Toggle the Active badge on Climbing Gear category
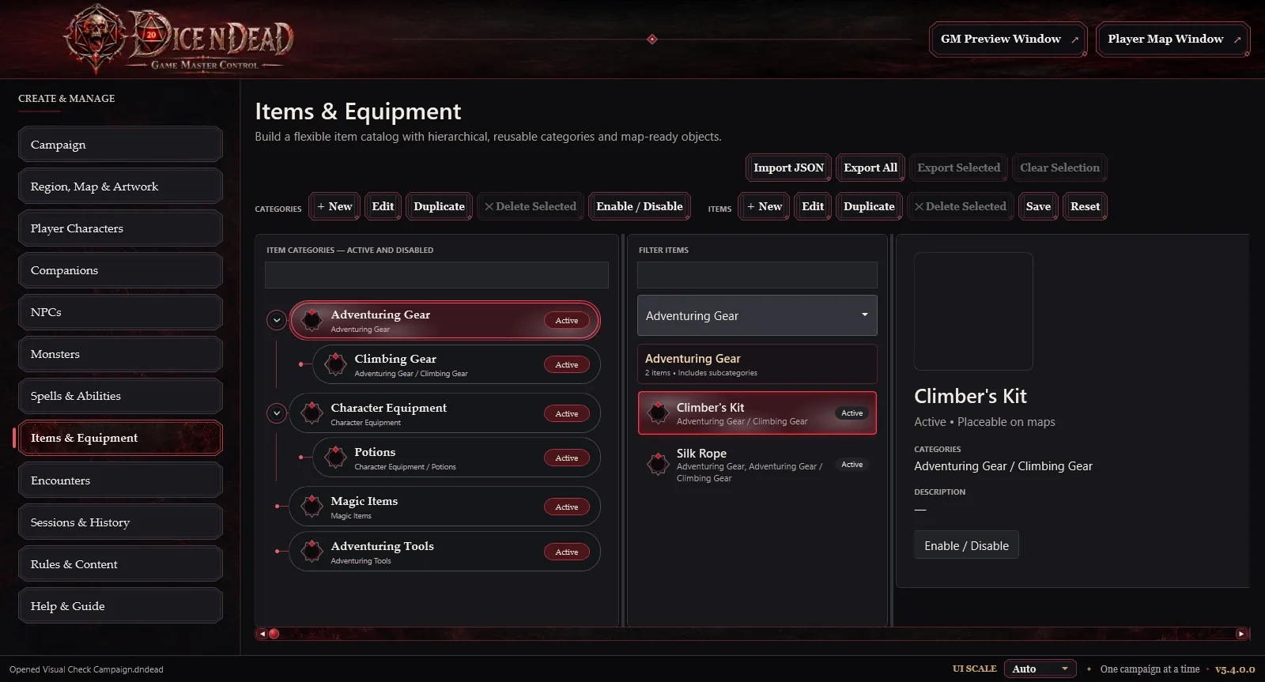Screen dimensions: 1265x682 click(x=567, y=364)
